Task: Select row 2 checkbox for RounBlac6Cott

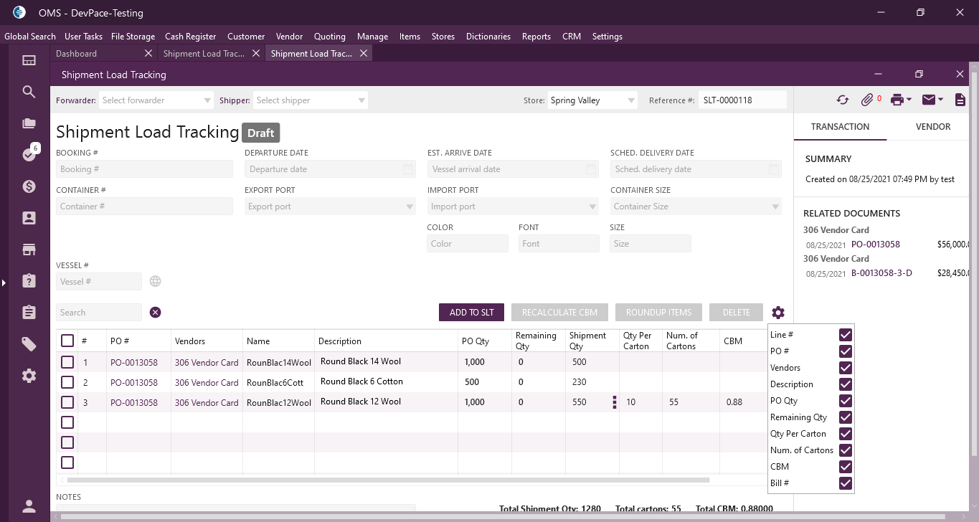Action: [x=67, y=382]
